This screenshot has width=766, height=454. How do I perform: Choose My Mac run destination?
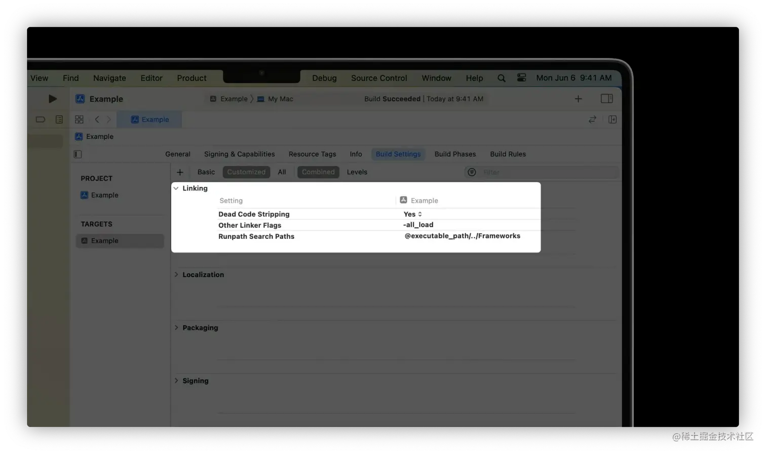pos(275,99)
